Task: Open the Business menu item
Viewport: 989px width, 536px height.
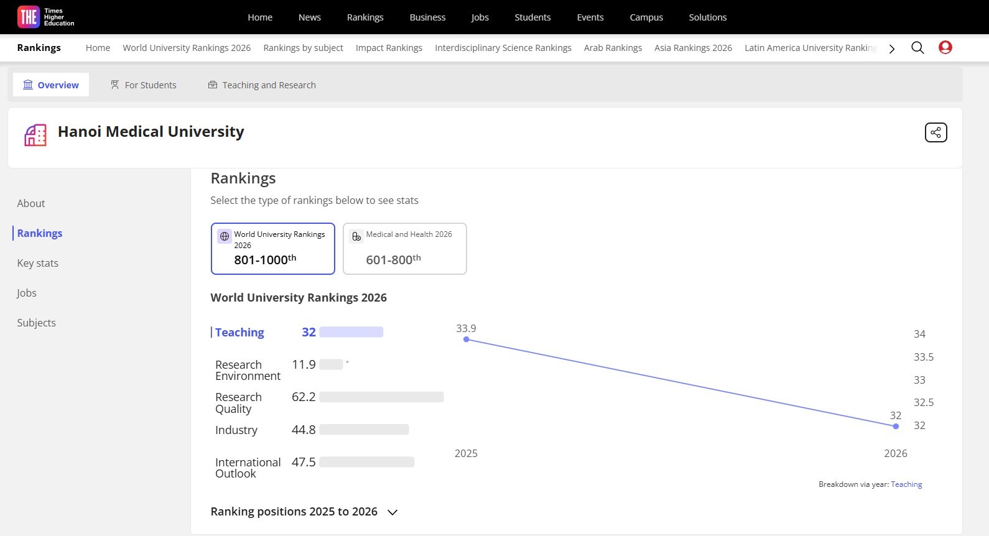Action: (x=427, y=17)
